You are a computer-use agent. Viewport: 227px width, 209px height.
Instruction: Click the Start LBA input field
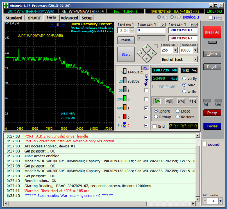(151, 30)
